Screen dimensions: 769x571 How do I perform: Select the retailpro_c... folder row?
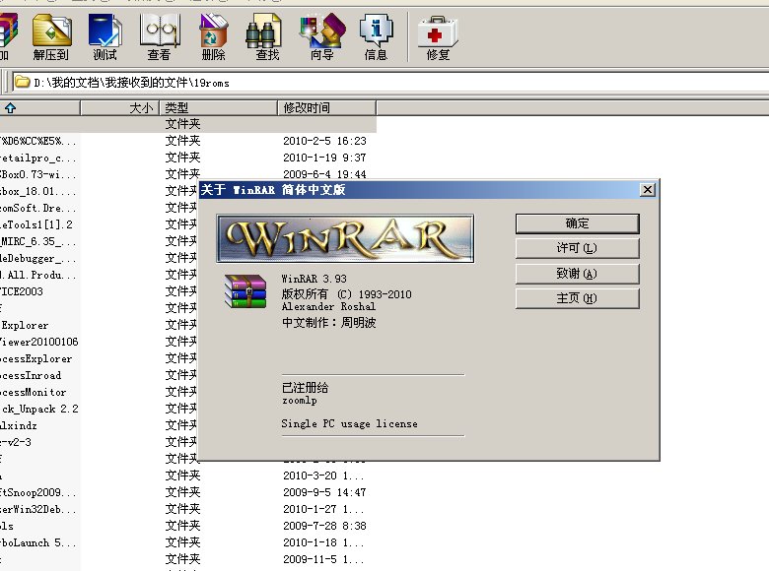click(x=188, y=158)
